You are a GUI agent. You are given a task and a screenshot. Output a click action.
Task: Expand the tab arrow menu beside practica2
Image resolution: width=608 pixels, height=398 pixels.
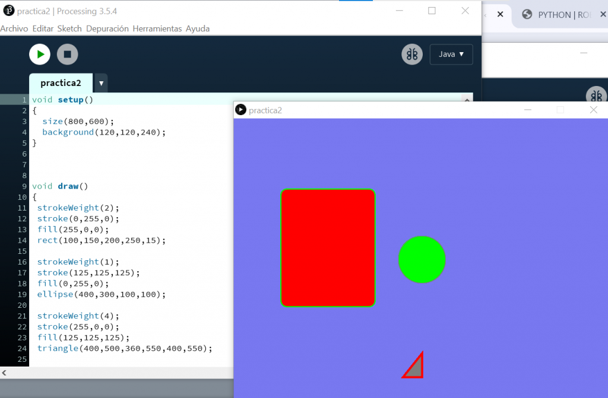pos(102,84)
